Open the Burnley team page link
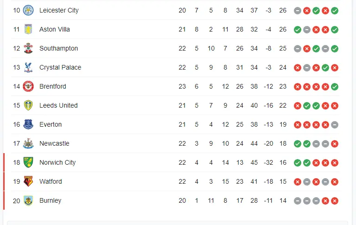This screenshot has width=356, height=225. point(50,200)
